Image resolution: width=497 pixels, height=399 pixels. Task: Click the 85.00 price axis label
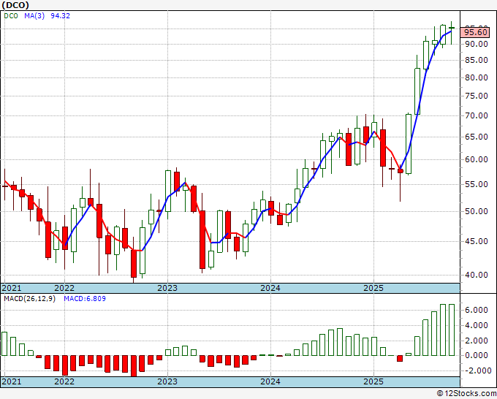477,60
